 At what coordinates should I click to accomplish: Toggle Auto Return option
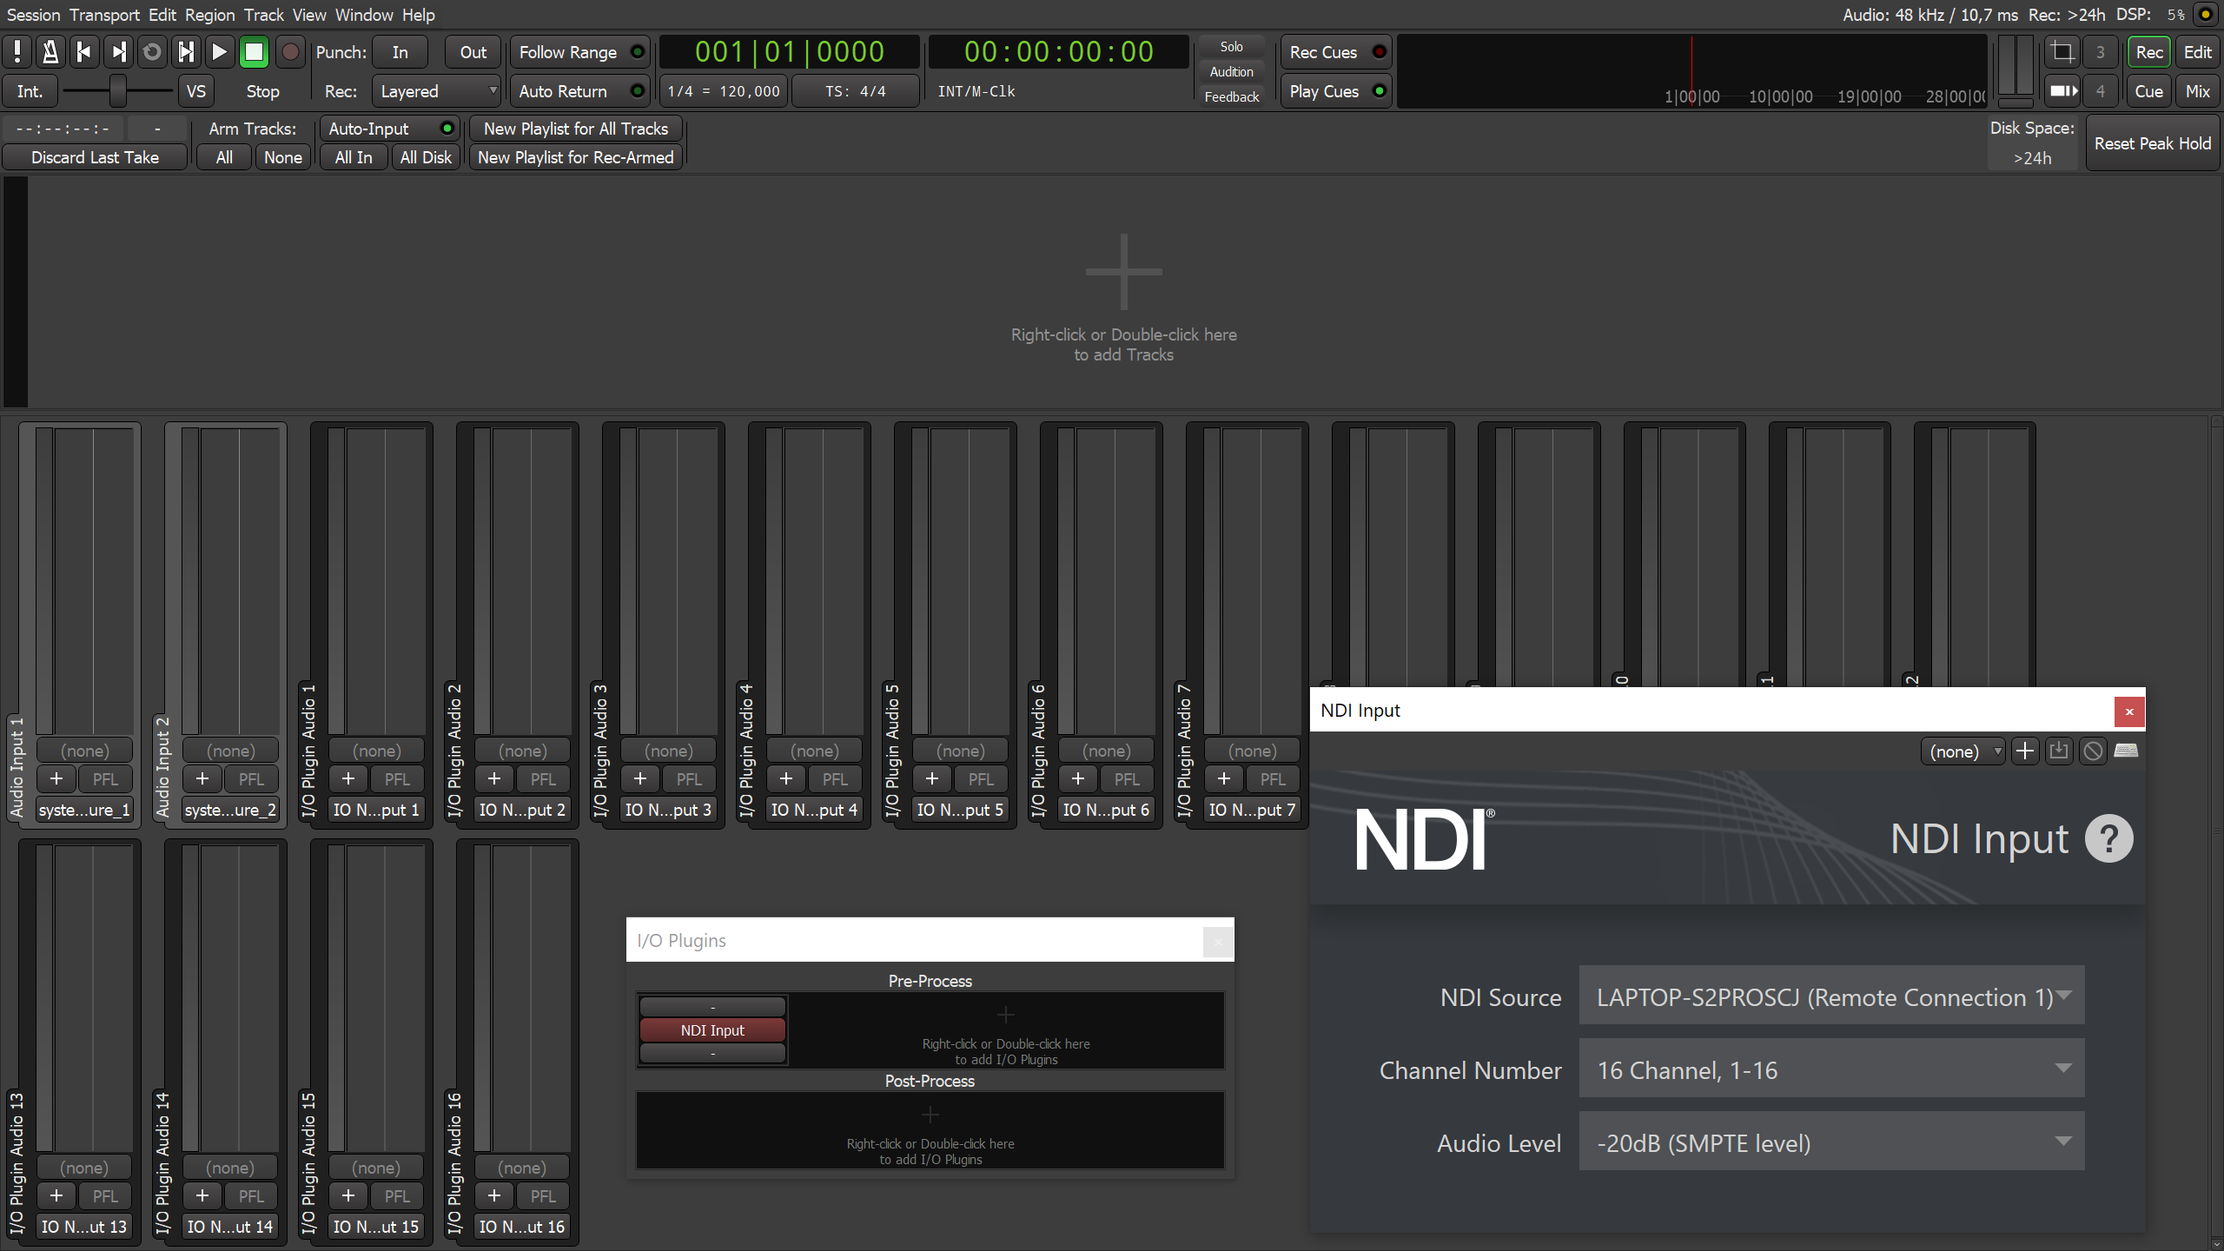(579, 91)
